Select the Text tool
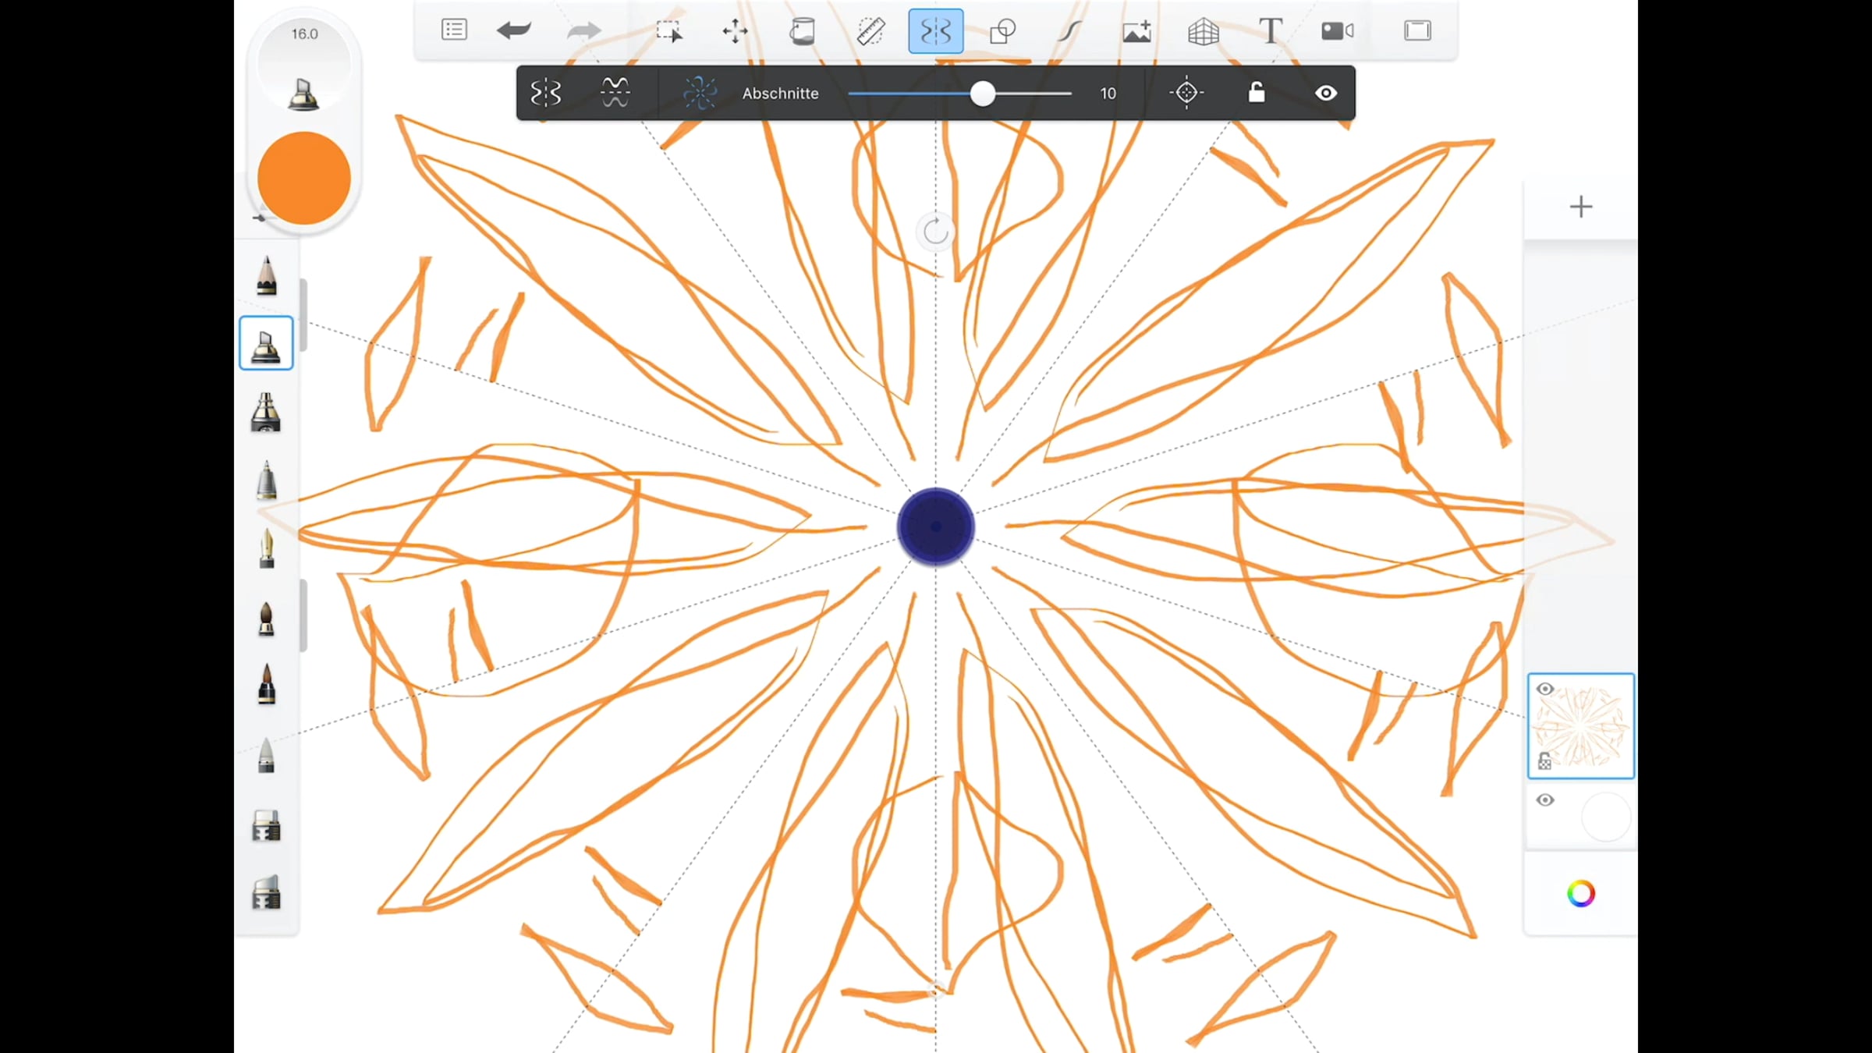The width and height of the screenshot is (1872, 1053). pyautogui.click(x=1271, y=30)
